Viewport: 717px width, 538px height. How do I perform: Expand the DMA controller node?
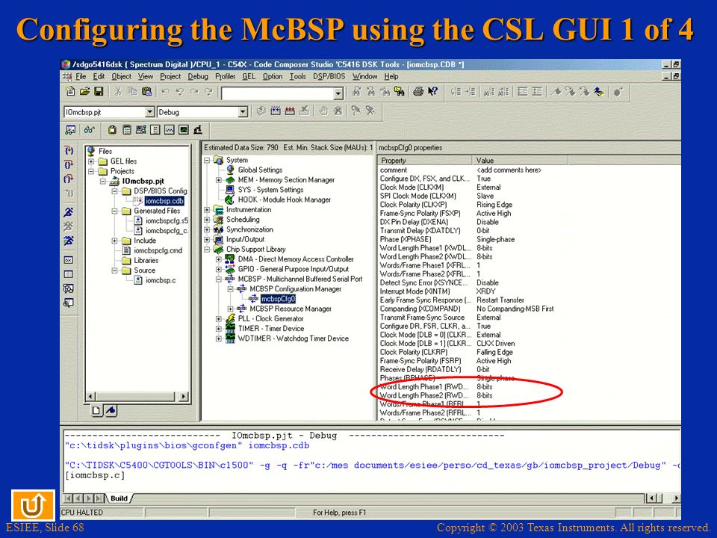tap(219, 259)
